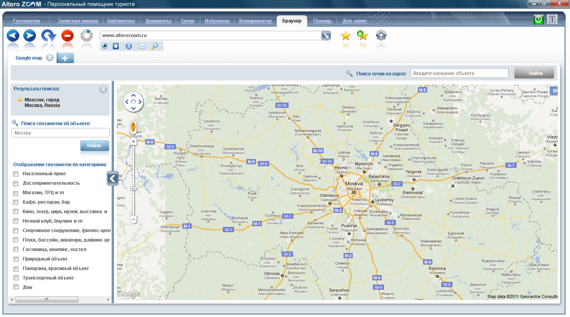
Task: Click the blue globe shortcut icon
Action: (129, 46)
